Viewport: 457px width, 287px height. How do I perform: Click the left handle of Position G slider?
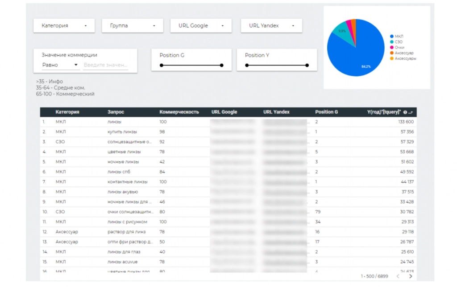(162, 65)
